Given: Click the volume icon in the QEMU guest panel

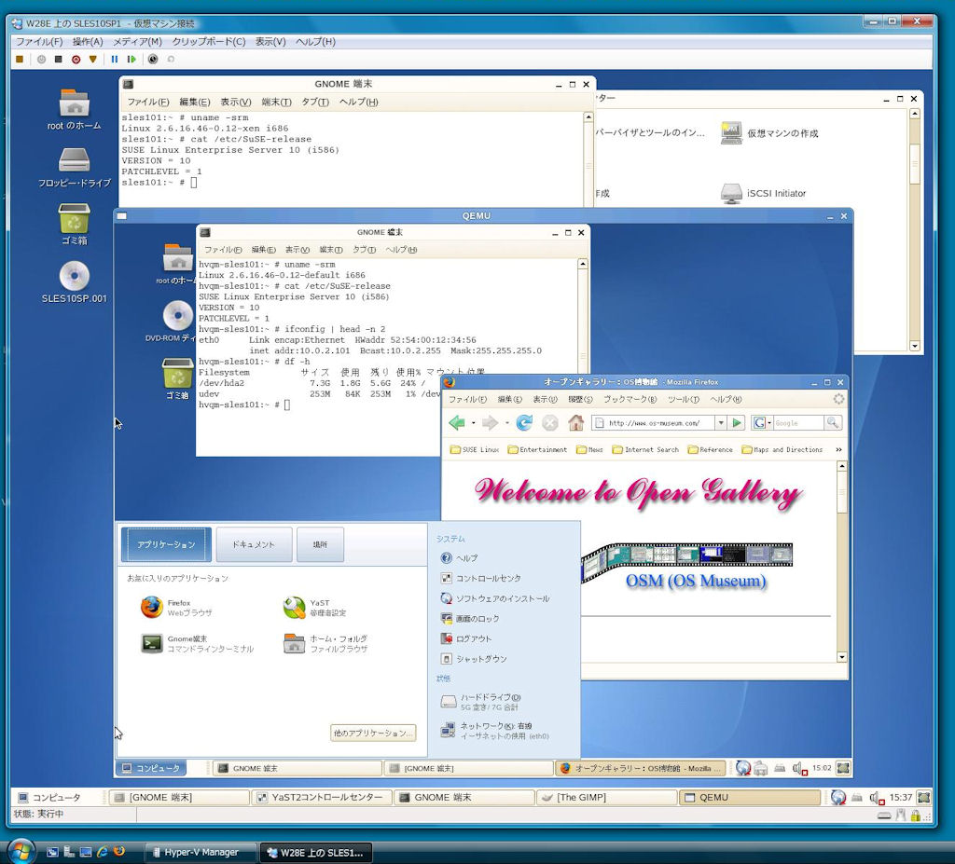Looking at the screenshot, I should coord(799,768).
